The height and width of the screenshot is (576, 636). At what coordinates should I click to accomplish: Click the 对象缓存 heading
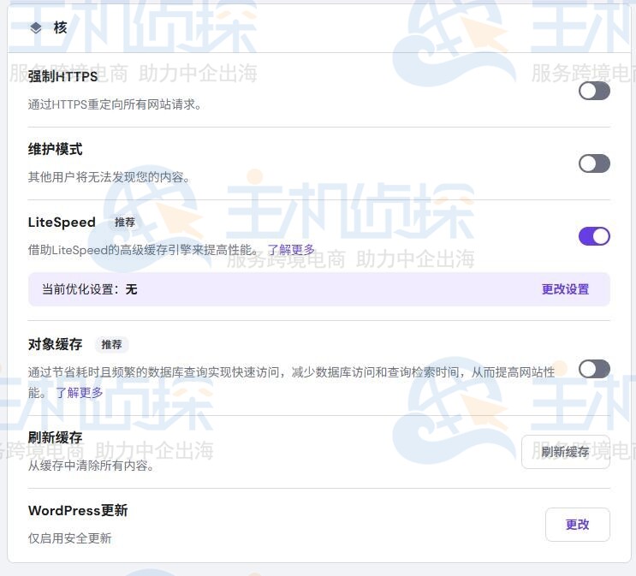coord(55,344)
